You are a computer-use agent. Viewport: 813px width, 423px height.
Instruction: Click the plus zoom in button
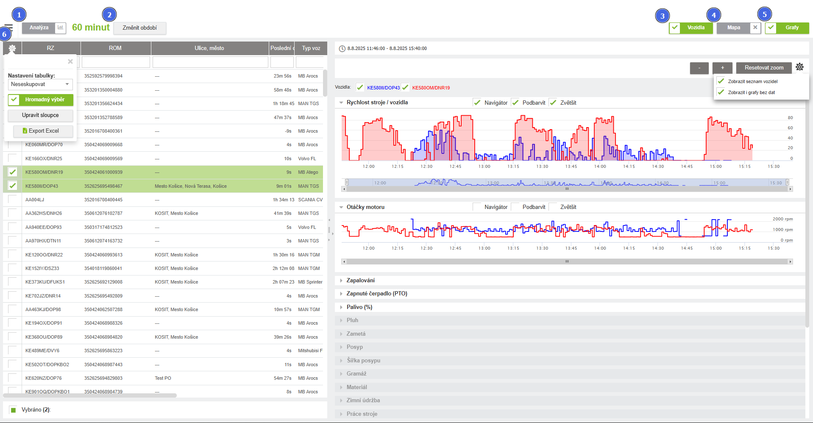(x=722, y=68)
